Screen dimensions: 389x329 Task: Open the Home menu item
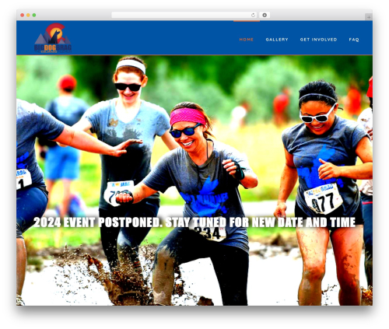coord(246,40)
